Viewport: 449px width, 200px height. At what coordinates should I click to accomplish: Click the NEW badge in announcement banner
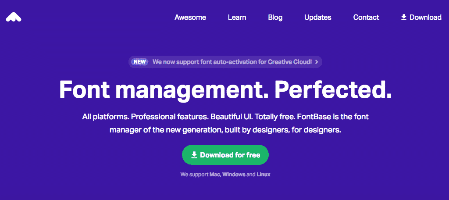point(139,61)
